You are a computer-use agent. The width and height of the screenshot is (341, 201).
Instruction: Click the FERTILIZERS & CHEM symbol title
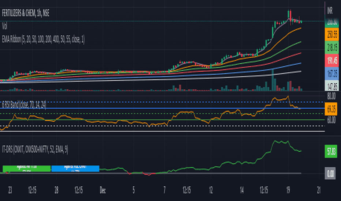26,13
